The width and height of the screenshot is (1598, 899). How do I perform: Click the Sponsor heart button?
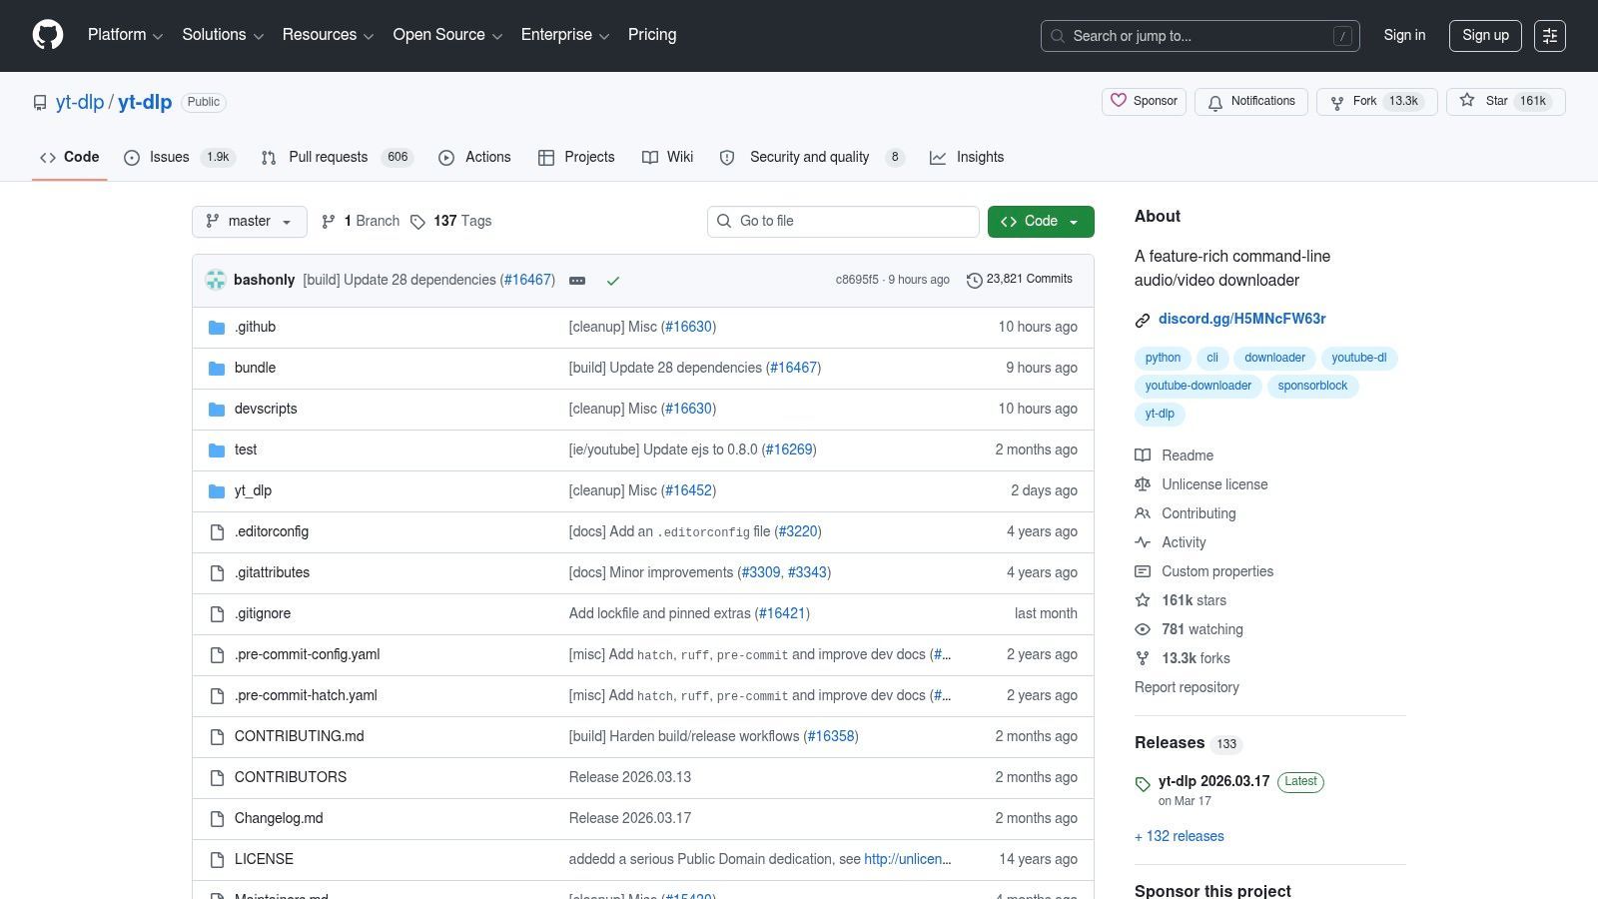[1144, 101]
